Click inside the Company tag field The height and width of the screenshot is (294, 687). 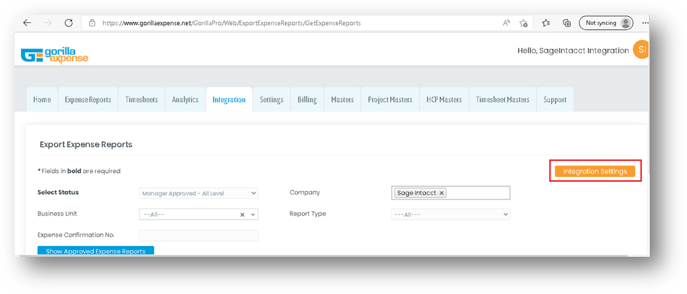coord(451,193)
